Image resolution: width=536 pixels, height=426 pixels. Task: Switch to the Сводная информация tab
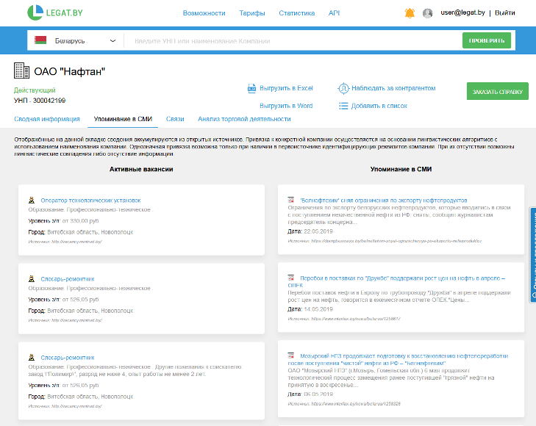(x=46, y=118)
